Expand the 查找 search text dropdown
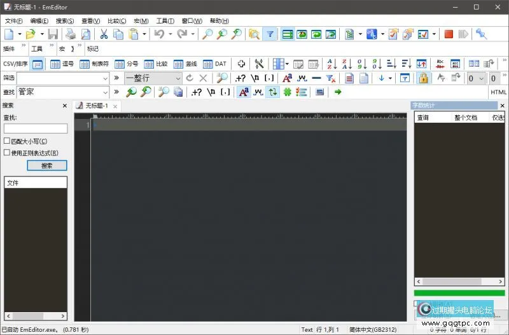The height and width of the screenshot is (335, 509). (x=105, y=92)
